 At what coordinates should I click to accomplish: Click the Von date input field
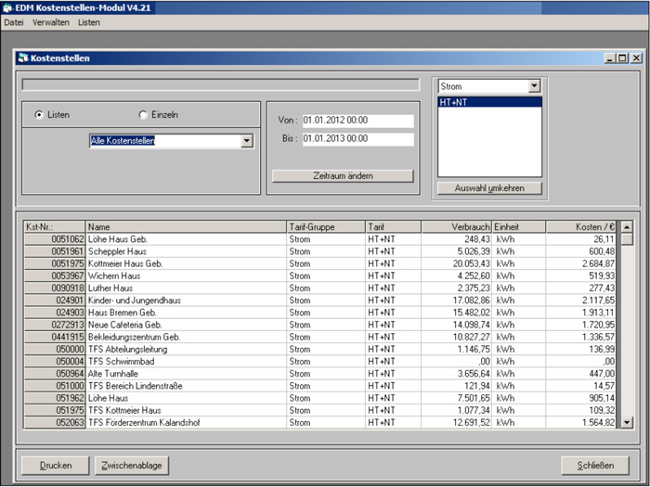pos(357,121)
